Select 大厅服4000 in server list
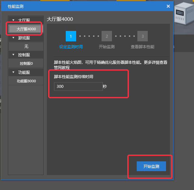 click(x=26, y=29)
